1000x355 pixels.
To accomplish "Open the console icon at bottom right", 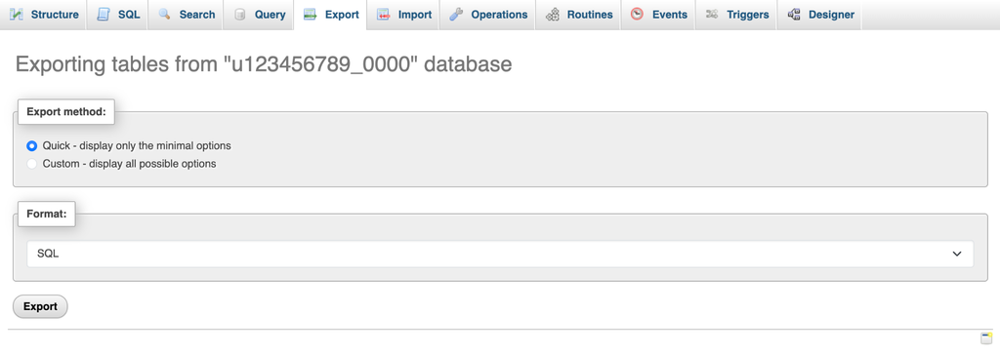I will pos(986,338).
